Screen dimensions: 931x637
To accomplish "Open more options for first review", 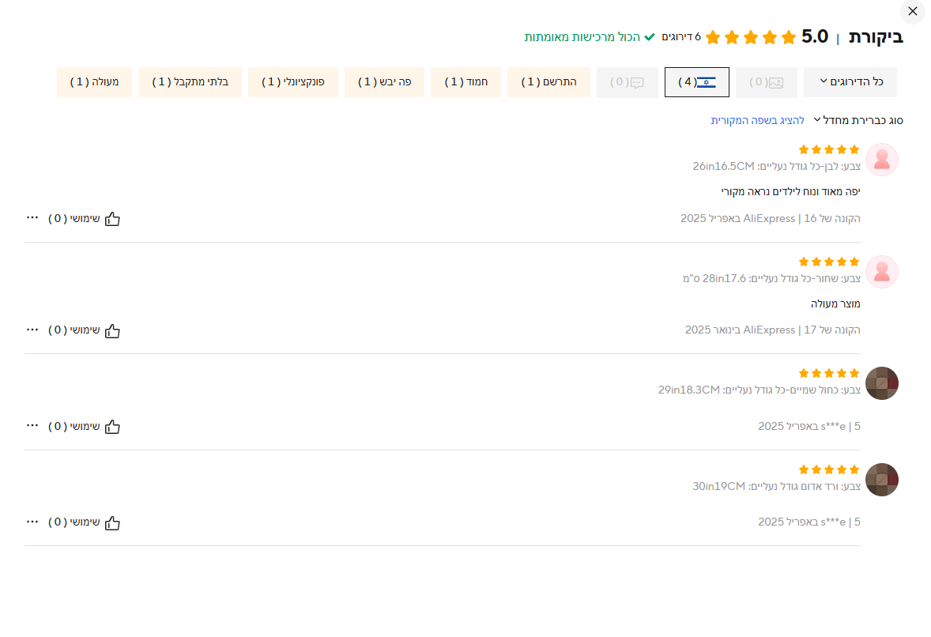I will pos(32,218).
